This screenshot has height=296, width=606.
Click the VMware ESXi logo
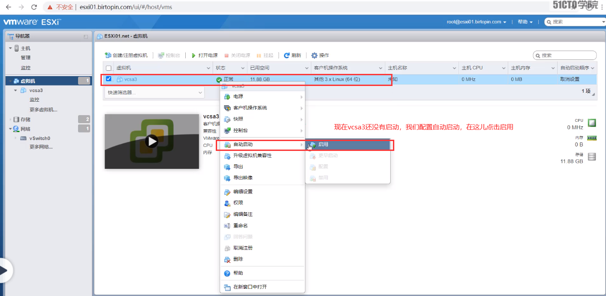coord(32,21)
